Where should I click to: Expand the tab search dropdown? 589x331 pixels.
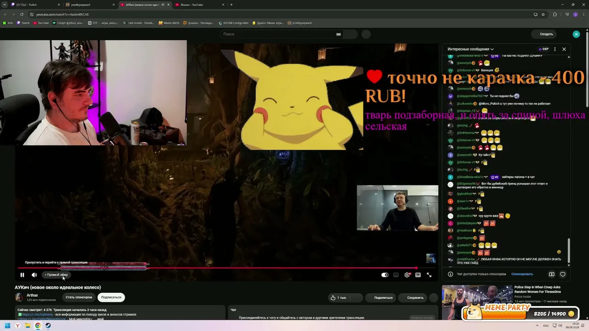(4, 5)
